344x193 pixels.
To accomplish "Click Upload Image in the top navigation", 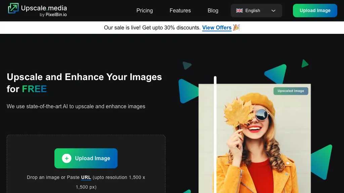I will click(x=315, y=10).
